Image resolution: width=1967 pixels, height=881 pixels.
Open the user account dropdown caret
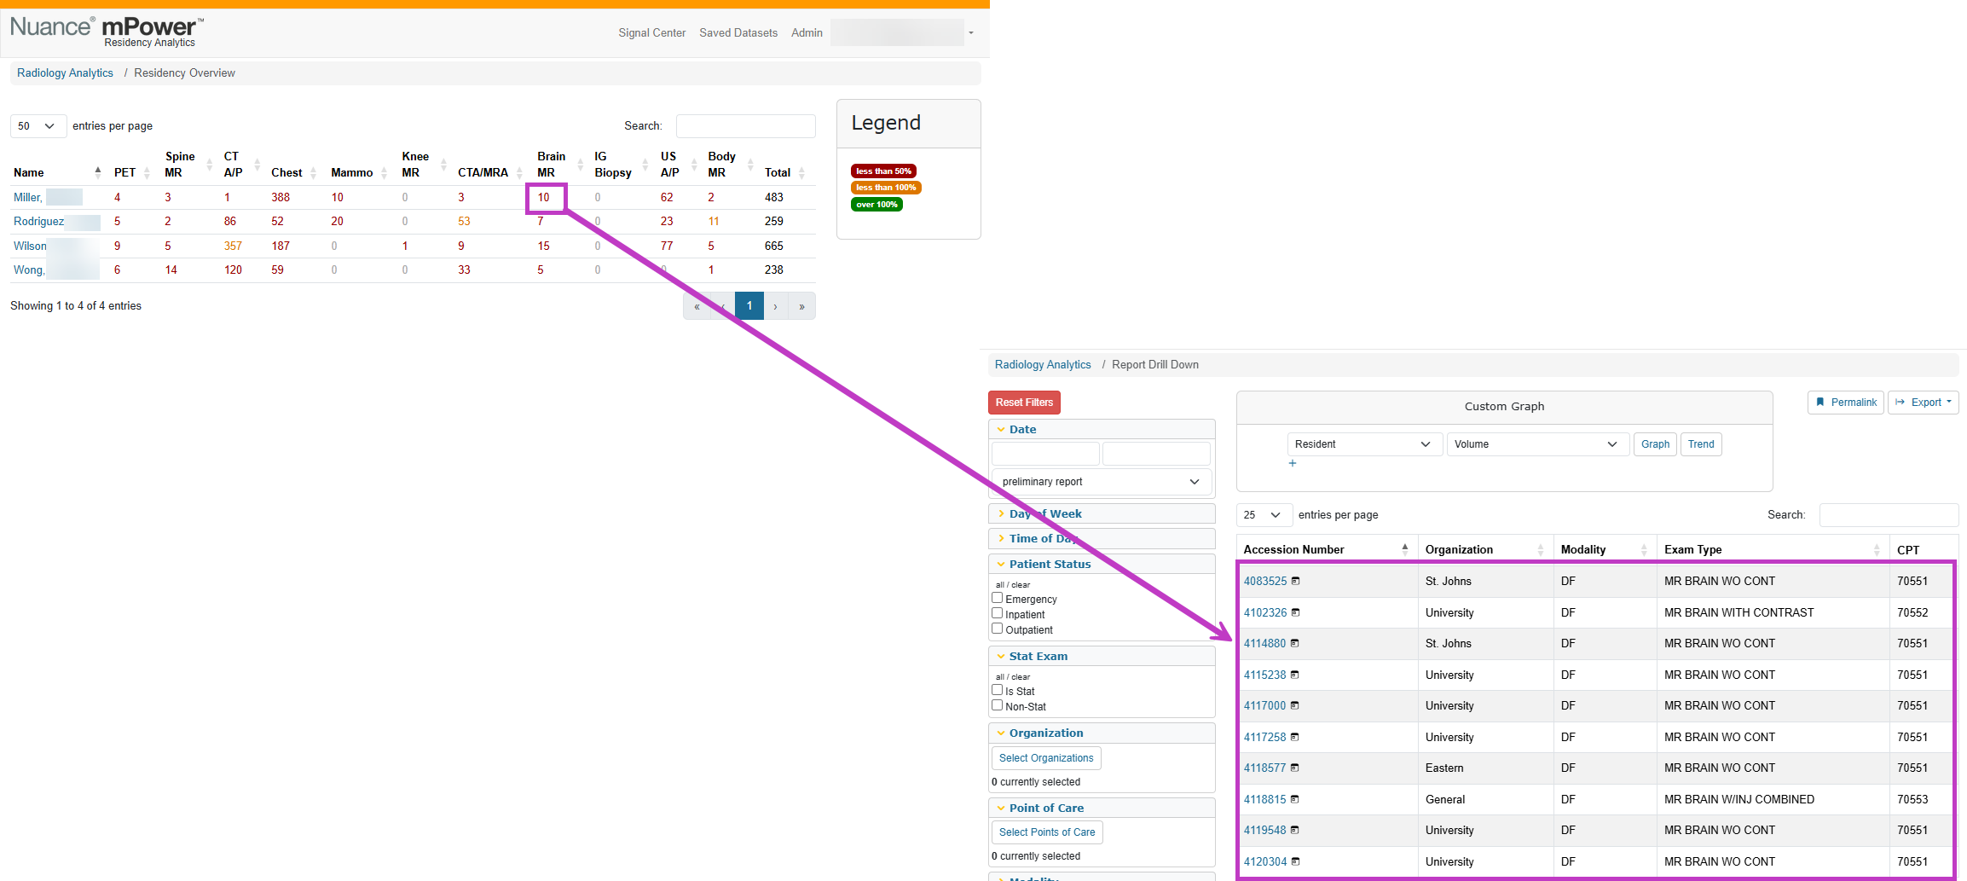971,33
